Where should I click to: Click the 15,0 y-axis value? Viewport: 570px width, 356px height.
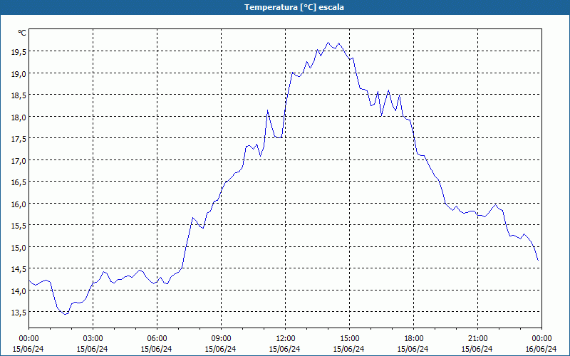point(19,247)
